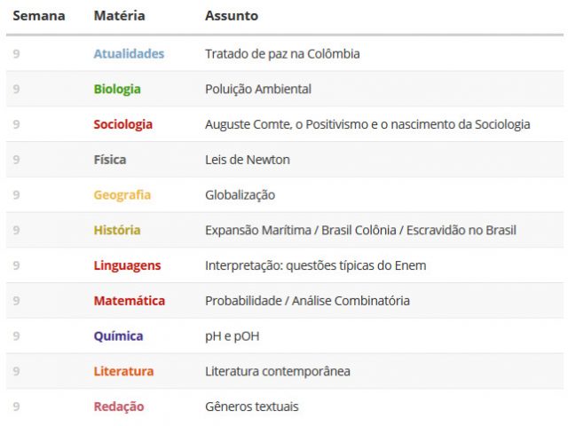Image resolution: width=568 pixels, height=426 pixels.
Task: Click the Gêneros textuais topic cell
Action: click(252, 406)
